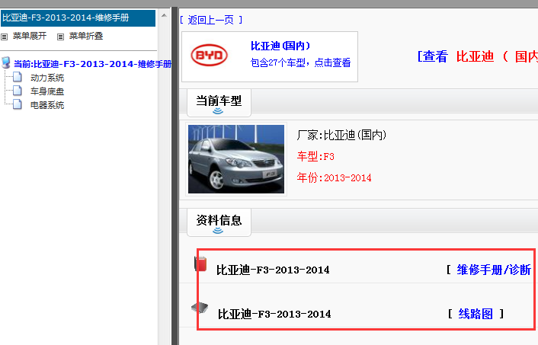Click the 比亚迪-F3-2013-2014 text beside 线路图
The image size is (538, 345).
[274, 314]
